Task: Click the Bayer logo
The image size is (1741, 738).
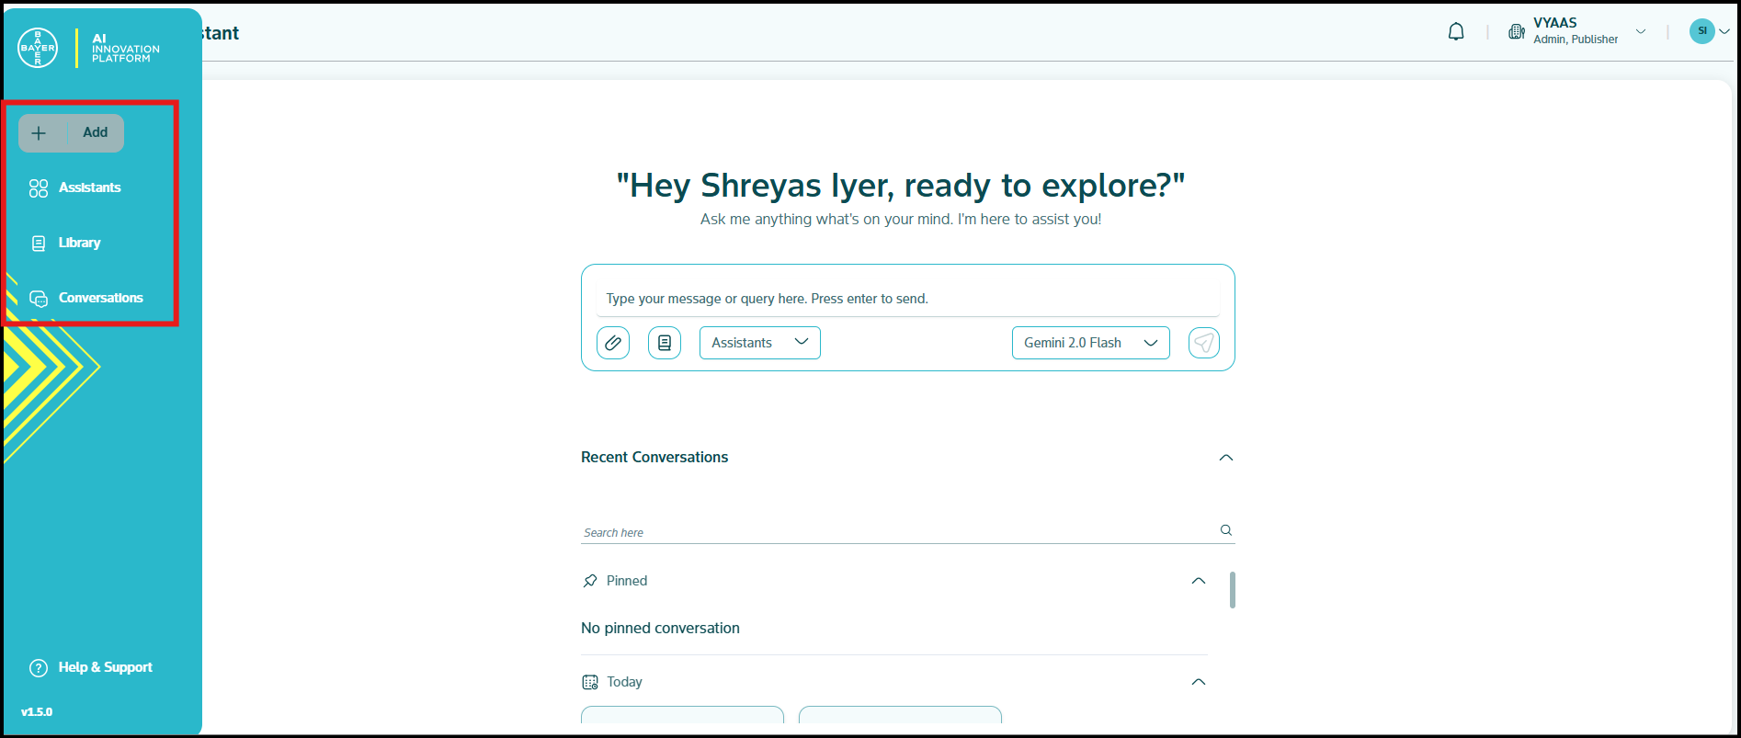Action: [38, 48]
